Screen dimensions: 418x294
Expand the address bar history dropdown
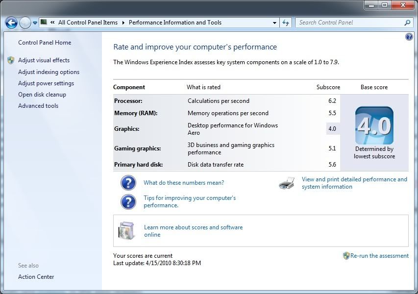click(275, 23)
